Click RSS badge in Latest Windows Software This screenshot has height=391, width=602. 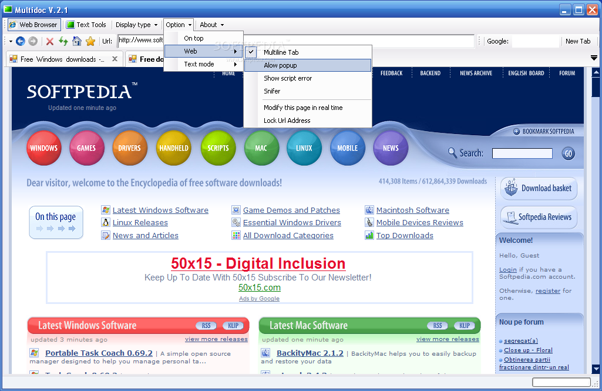[x=206, y=326]
